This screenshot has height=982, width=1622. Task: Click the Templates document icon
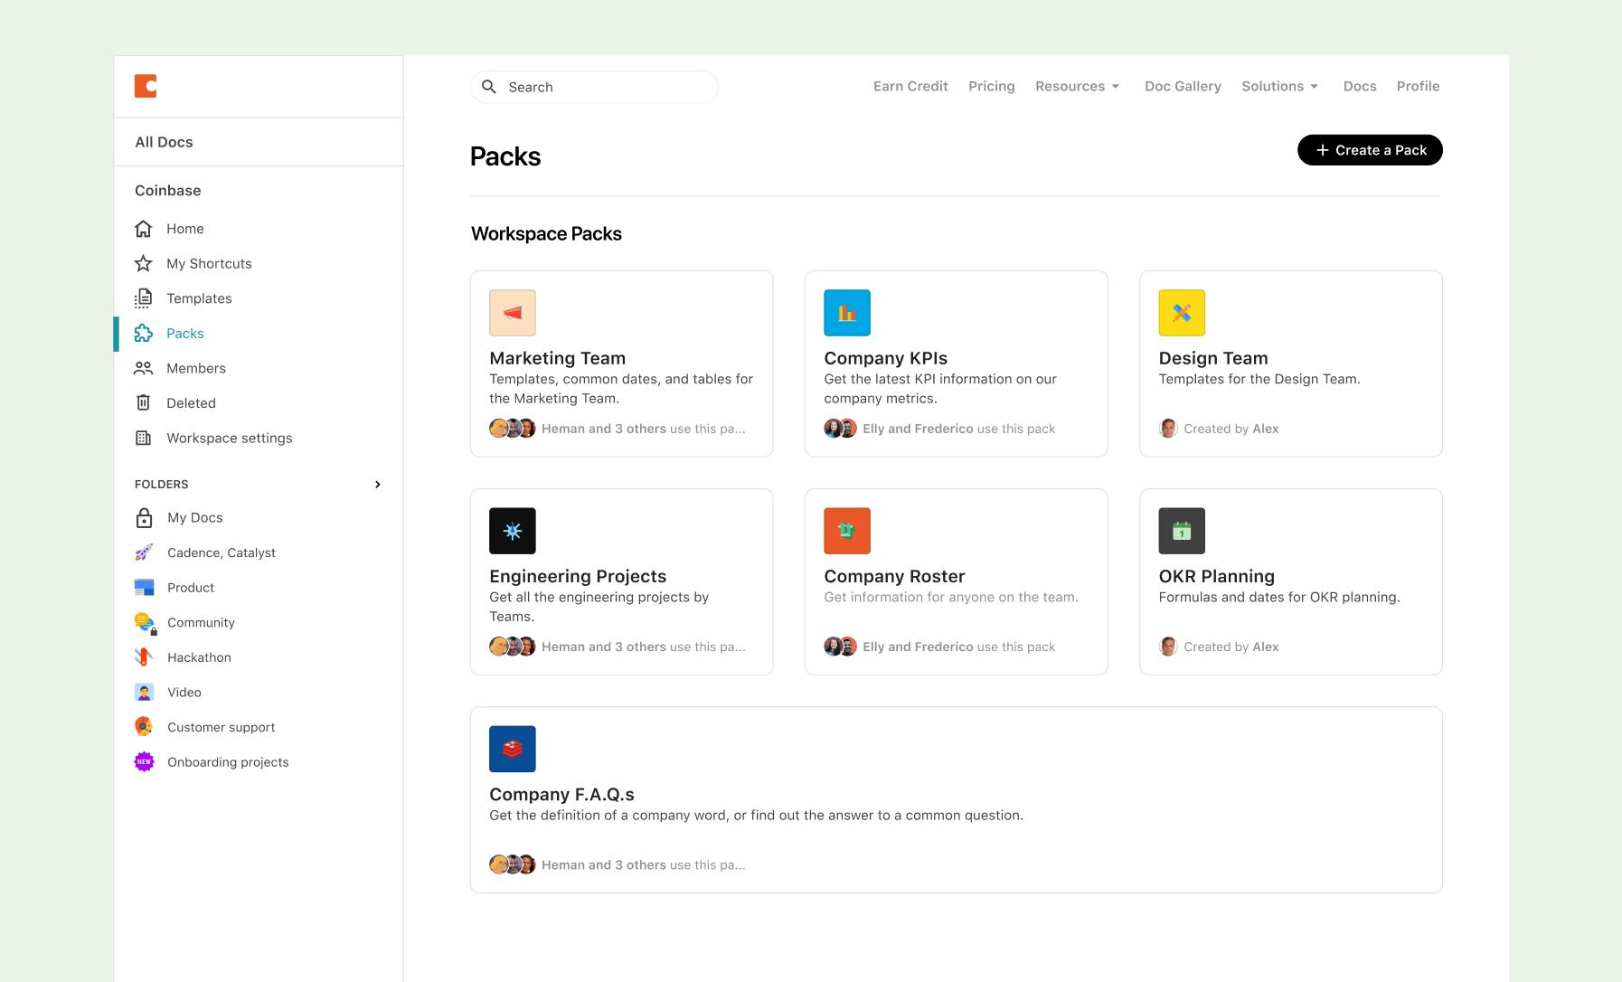coord(143,298)
